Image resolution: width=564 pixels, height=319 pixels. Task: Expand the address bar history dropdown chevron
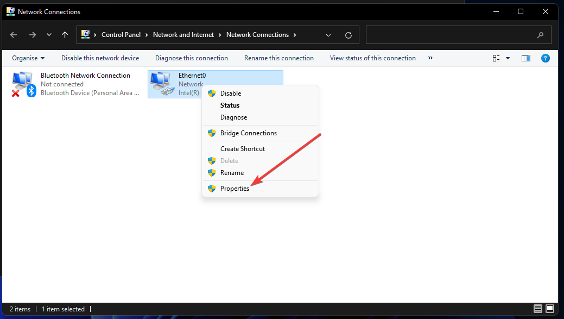click(328, 34)
